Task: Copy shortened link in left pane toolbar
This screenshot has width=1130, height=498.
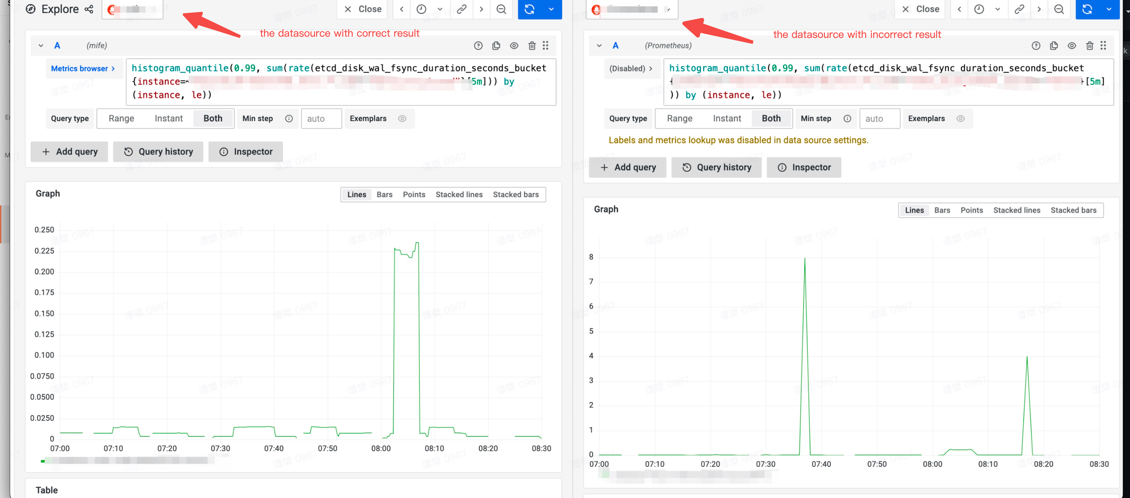Action: point(462,9)
